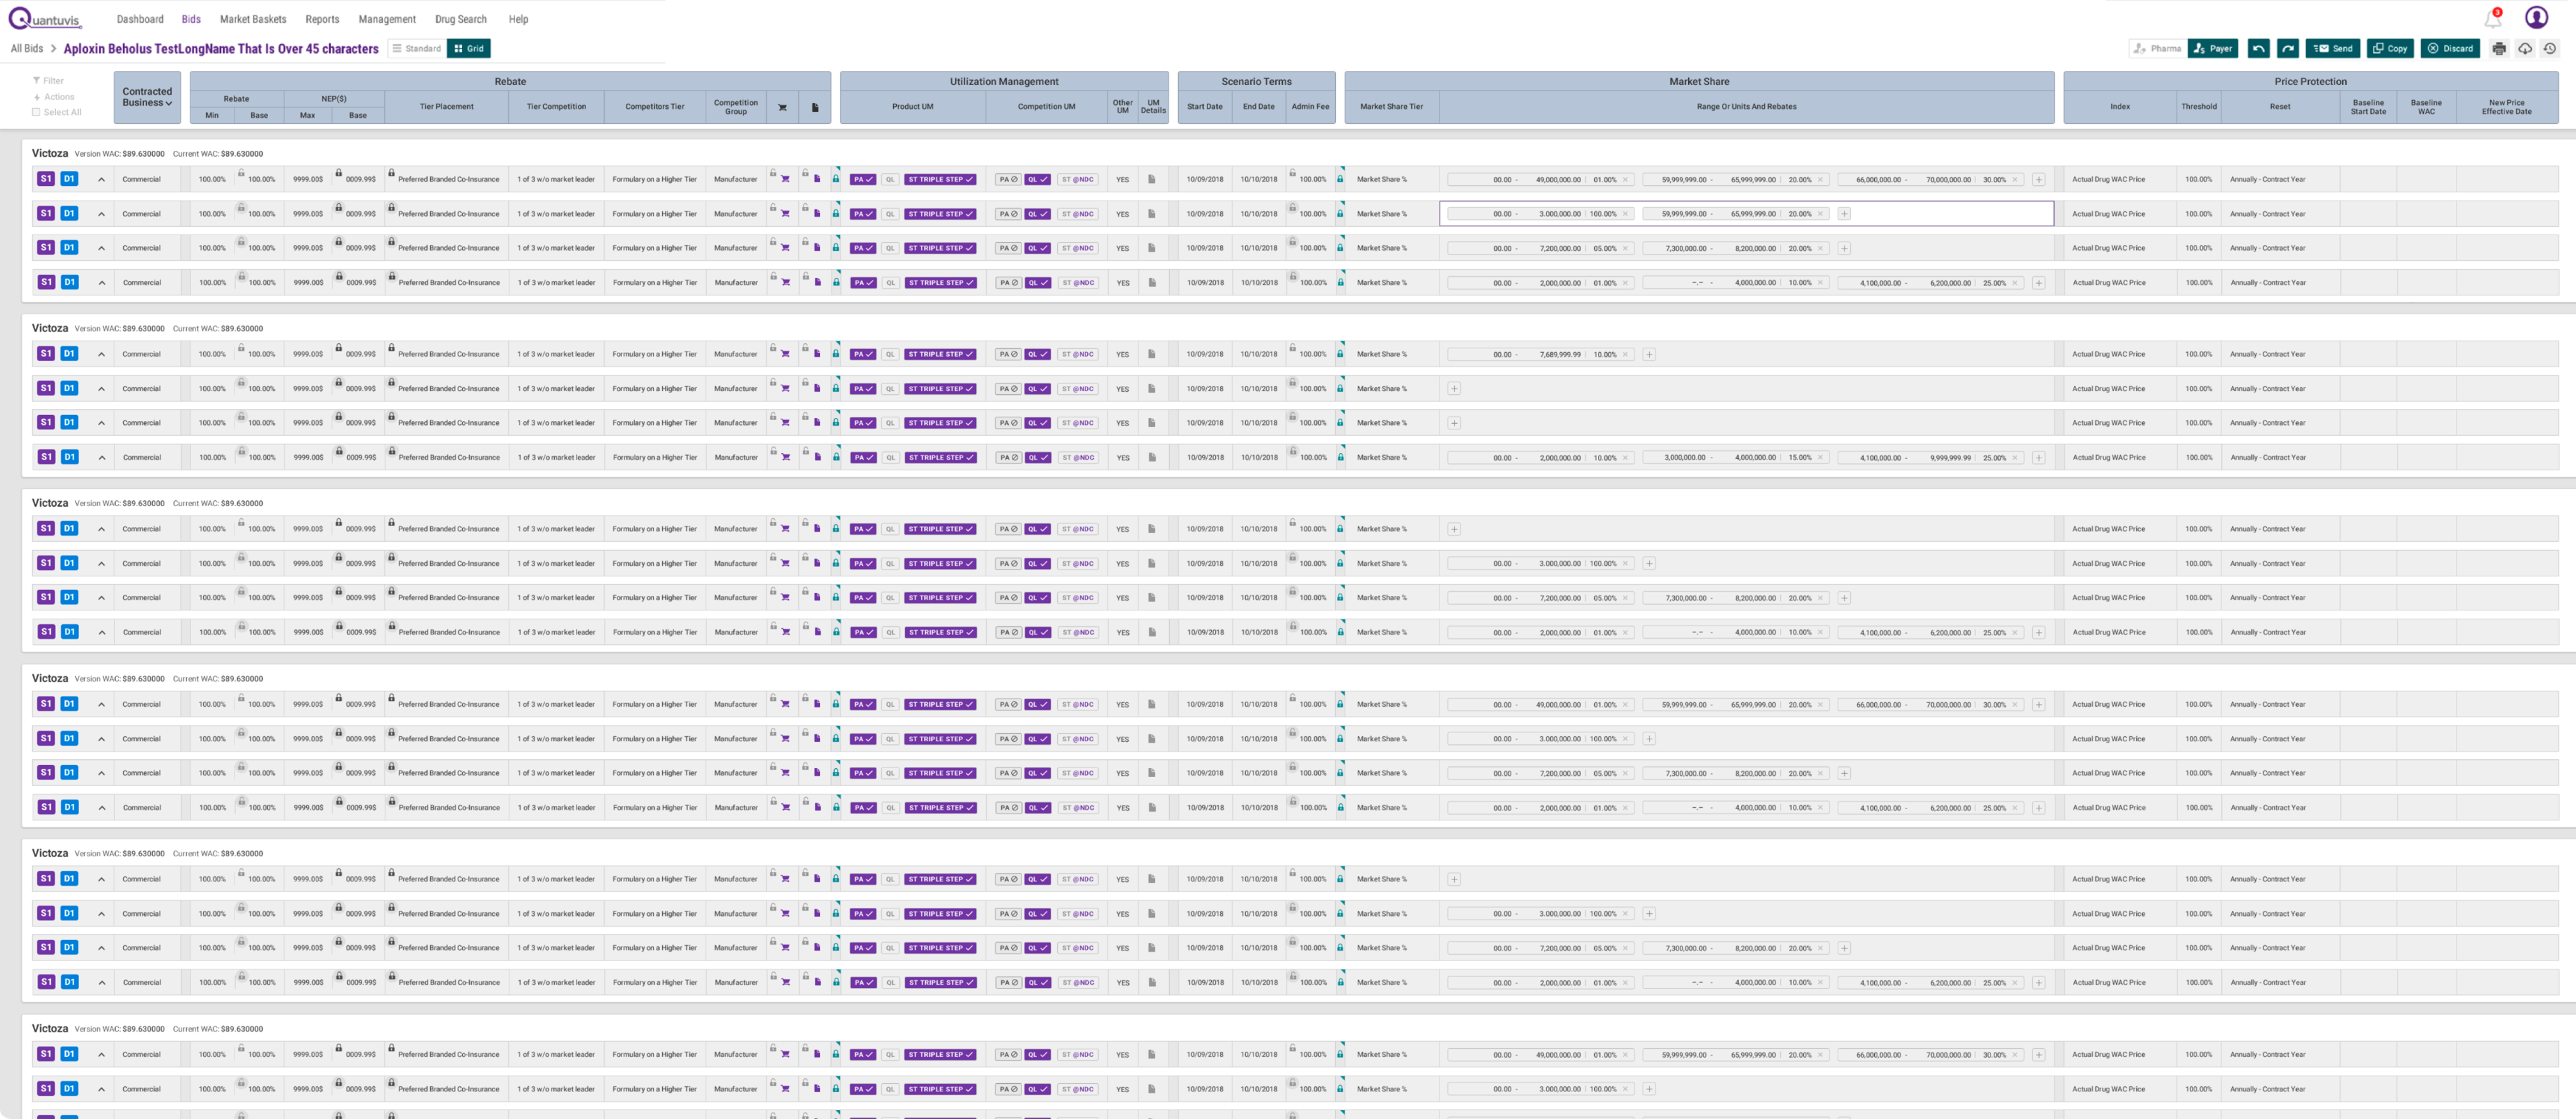Open the All Bids breadcrumb link

(x=27, y=48)
